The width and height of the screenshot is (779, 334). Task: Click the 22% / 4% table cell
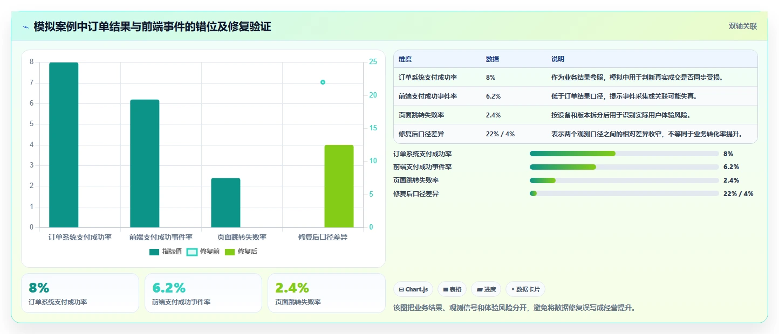[500, 134]
